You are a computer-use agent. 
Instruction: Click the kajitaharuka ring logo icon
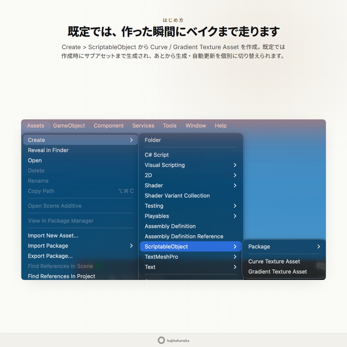[x=161, y=340]
